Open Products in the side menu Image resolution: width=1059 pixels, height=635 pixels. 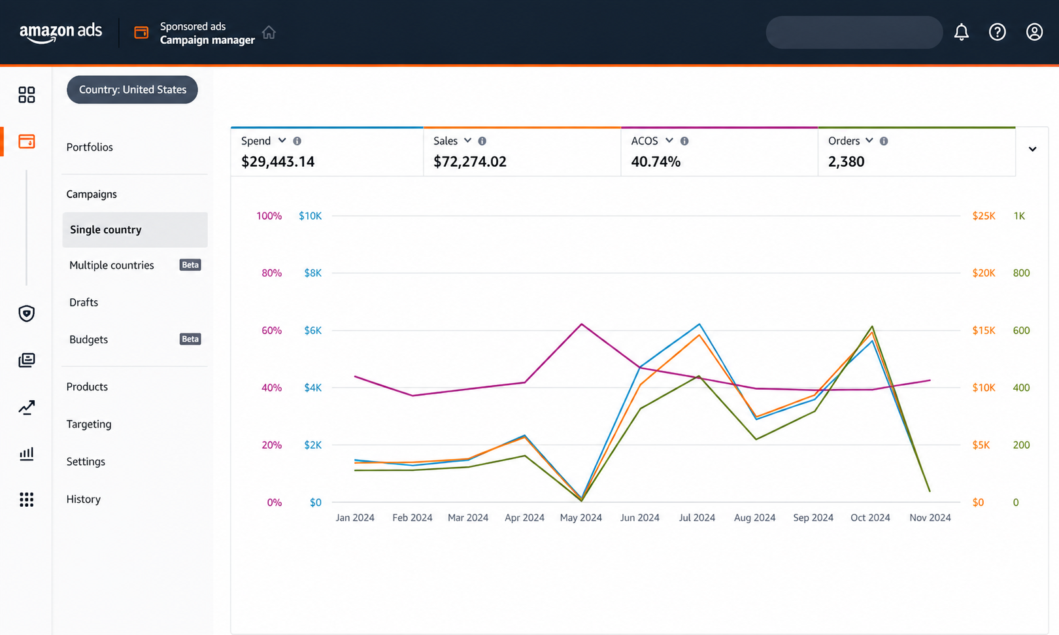point(87,386)
